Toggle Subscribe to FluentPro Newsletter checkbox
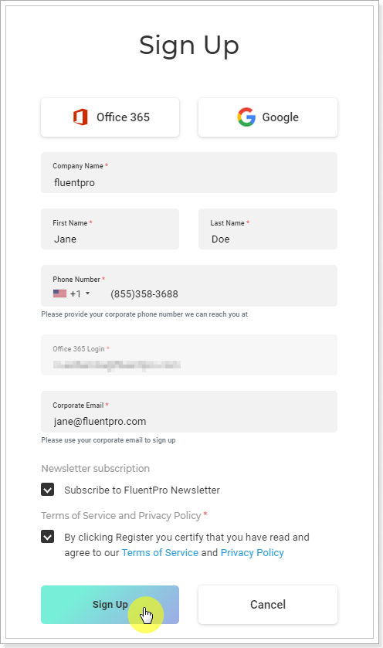This screenshot has width=383, height=648. coord(48,490)
